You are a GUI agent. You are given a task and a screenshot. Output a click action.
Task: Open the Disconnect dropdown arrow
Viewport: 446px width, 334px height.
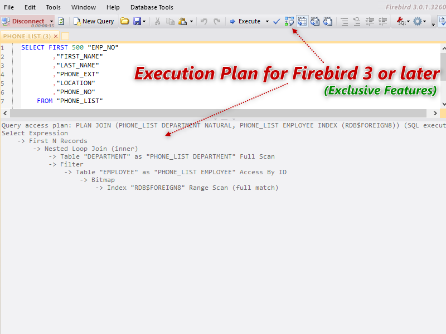click(51, 22)
